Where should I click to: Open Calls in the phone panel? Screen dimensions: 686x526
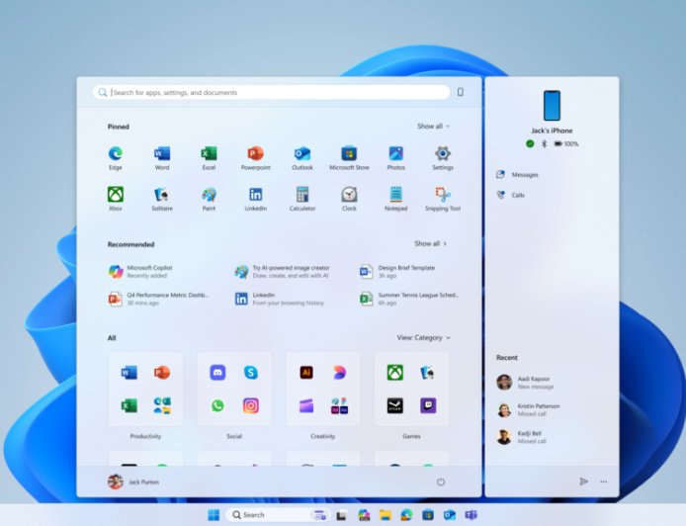pyautogui.click(x=518, y=196)
